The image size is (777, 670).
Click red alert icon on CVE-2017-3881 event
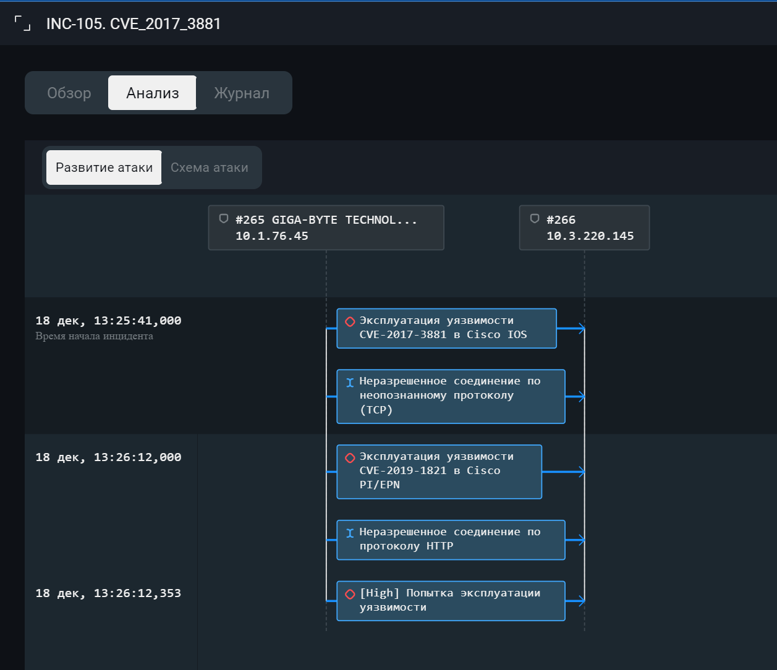(x=350, y=321)
